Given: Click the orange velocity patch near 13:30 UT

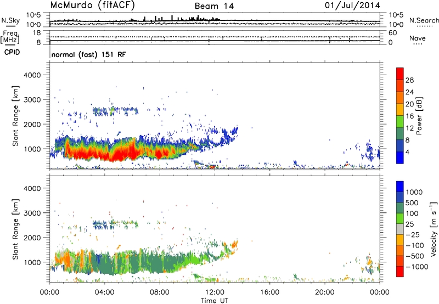Looking at the screenshot, I should [x=235, y=244].
